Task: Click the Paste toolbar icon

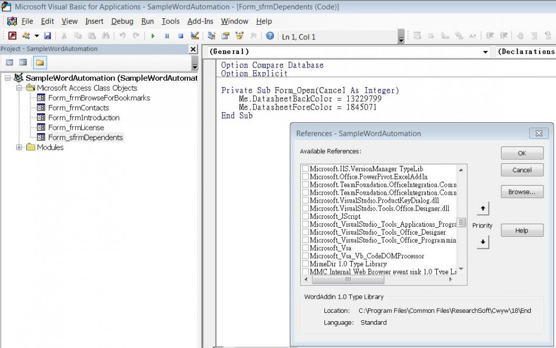Action: tap(92, 36)
